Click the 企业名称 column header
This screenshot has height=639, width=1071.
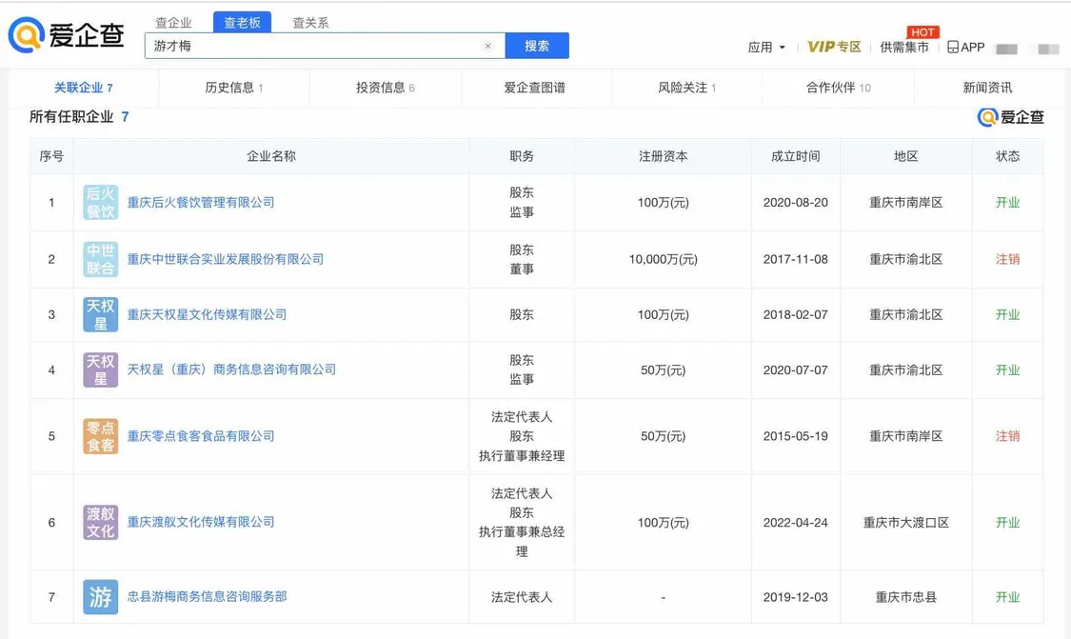(x=271, y=156)
